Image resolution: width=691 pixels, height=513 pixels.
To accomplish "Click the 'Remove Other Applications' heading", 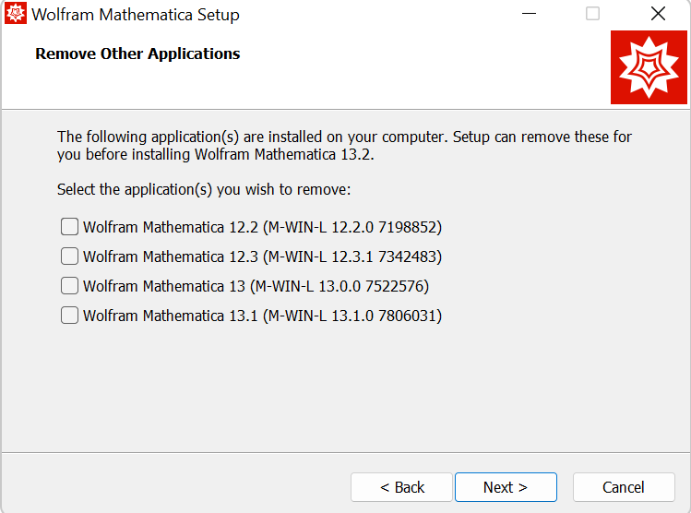I will click(x=137, y=54).
